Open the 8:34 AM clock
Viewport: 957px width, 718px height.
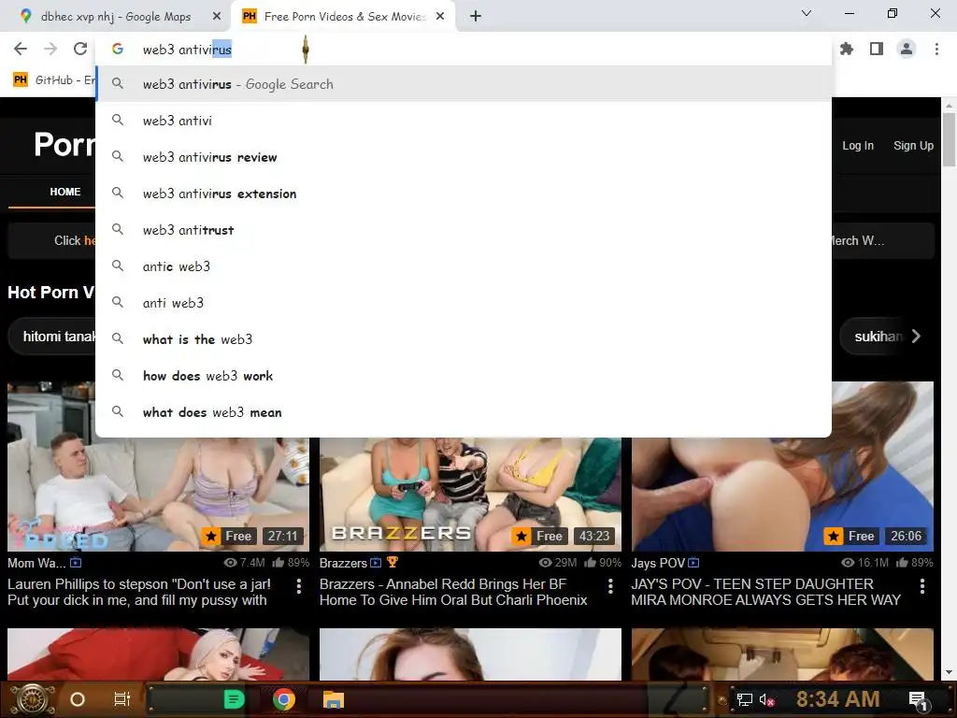(x=837, y=699)
